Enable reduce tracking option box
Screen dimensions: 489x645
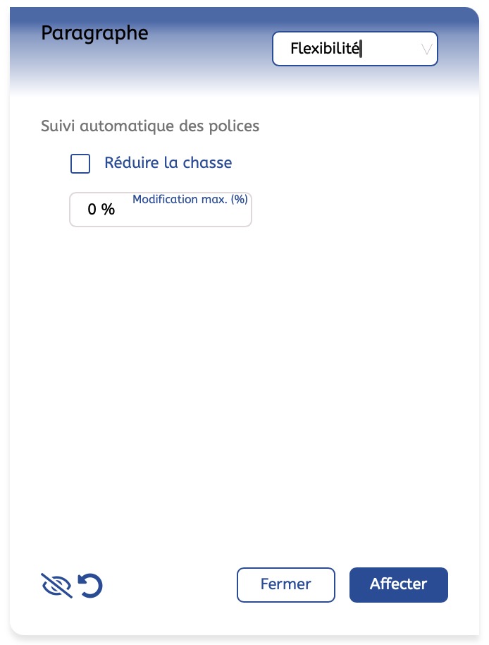pyautogui.click(x=80, y=164)
